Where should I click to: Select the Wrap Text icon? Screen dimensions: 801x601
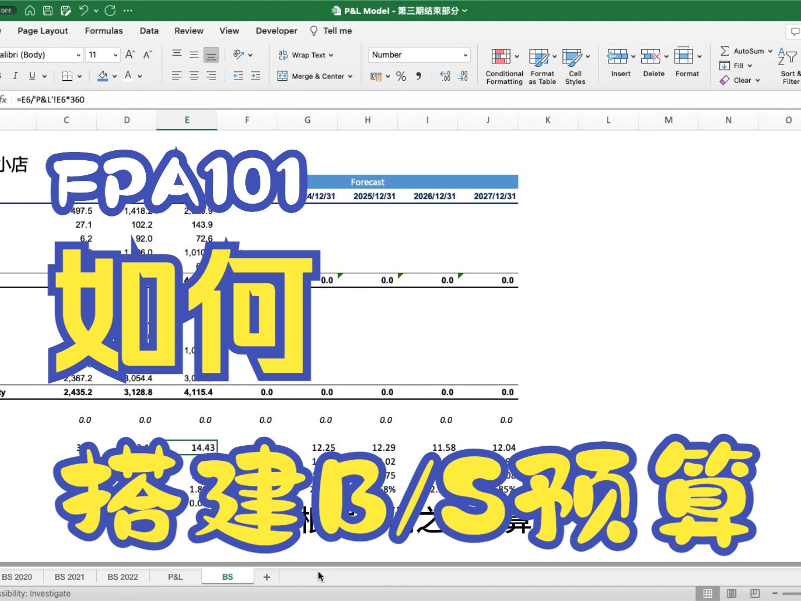click(283, 55)
